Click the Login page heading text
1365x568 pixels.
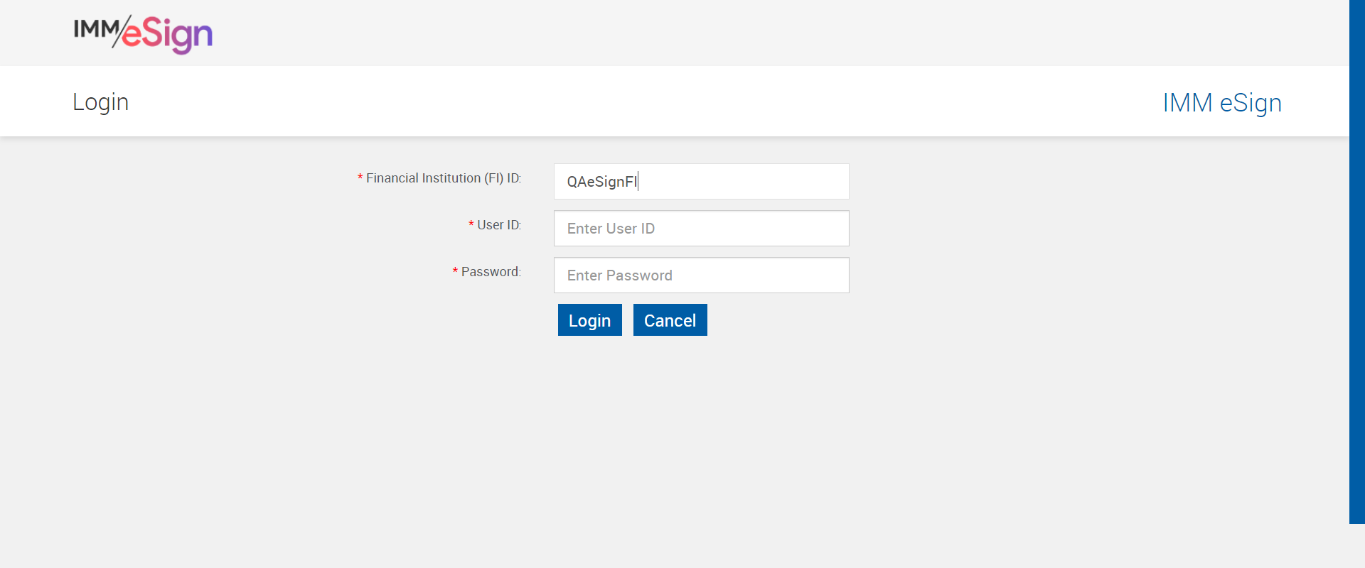[x=100, y=102]
